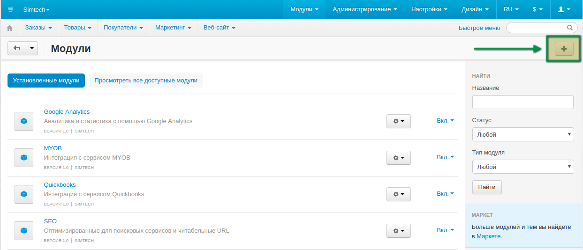
Task: Click the back arrow button
Action: [17, 48]
